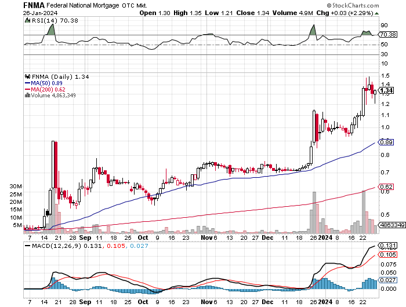The width and height of the screenshot is (406, 307).
Task: Click the 30M volume axis label
Action: (16, 187)
